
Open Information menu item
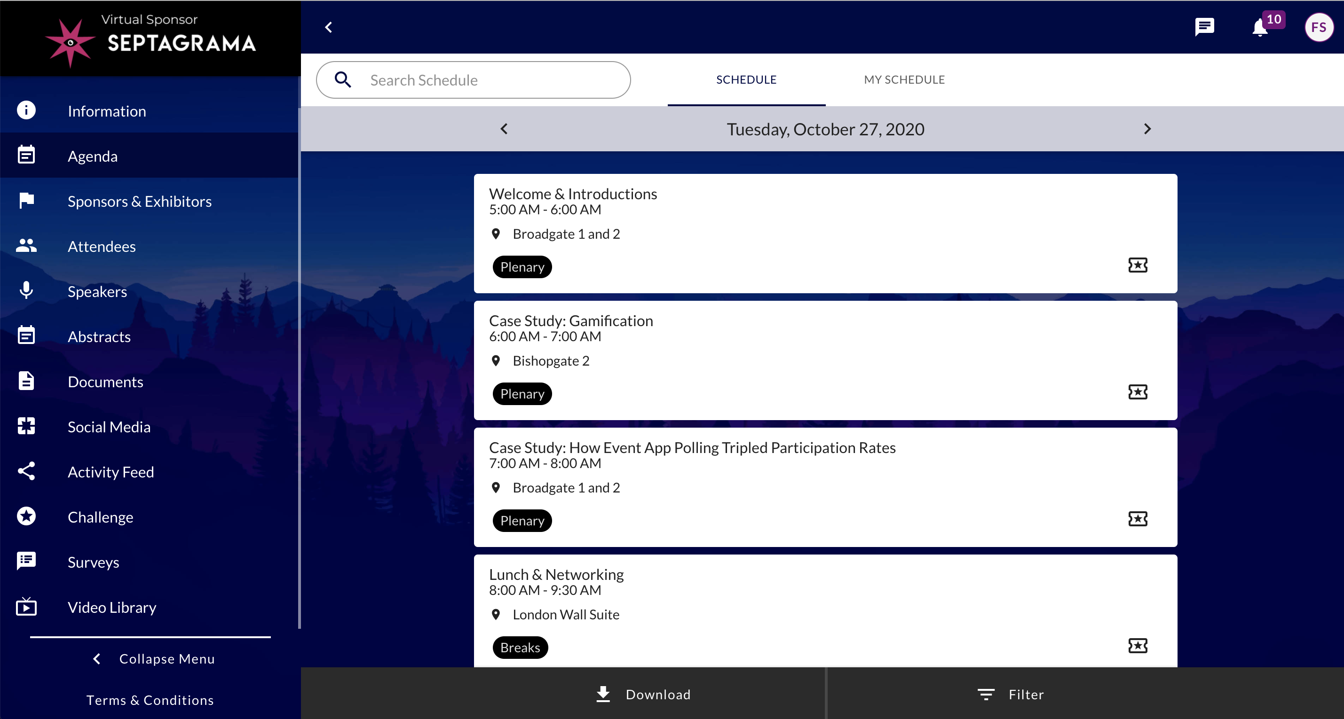coord(149,110)
